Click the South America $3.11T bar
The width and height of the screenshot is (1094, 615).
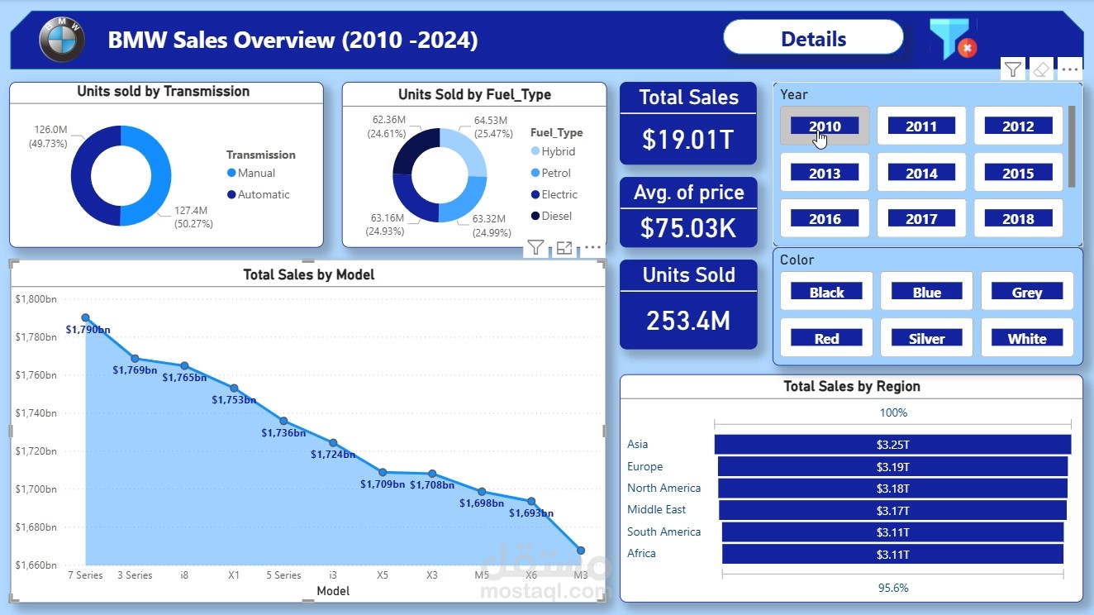point(892,532)
